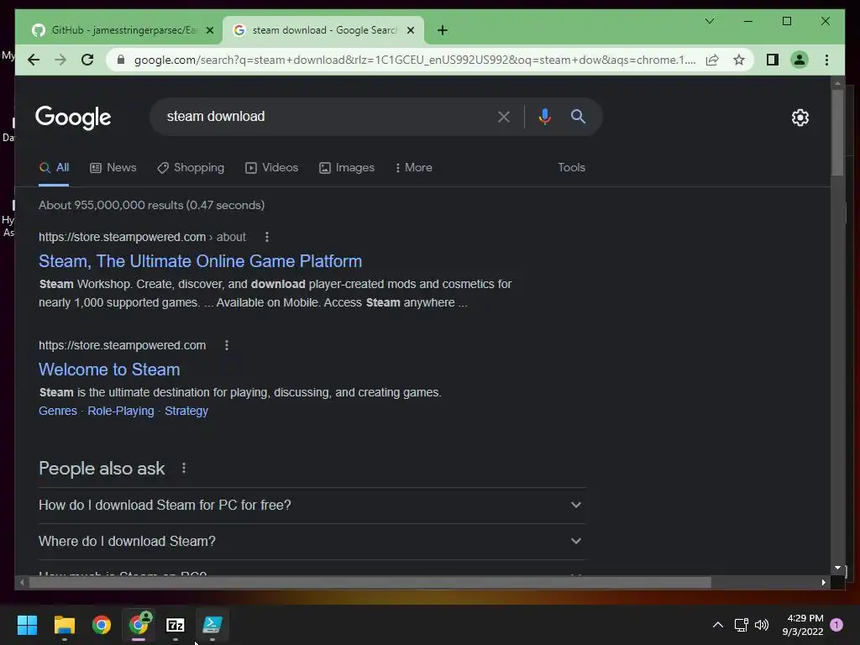Open PowerShell from the taskbar
The height and width of the screenshot is (645, 860).
[212, 625]
